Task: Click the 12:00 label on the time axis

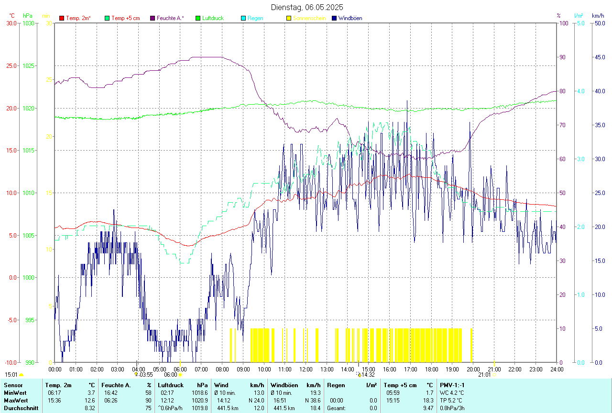Action: (x=306, y=369)
